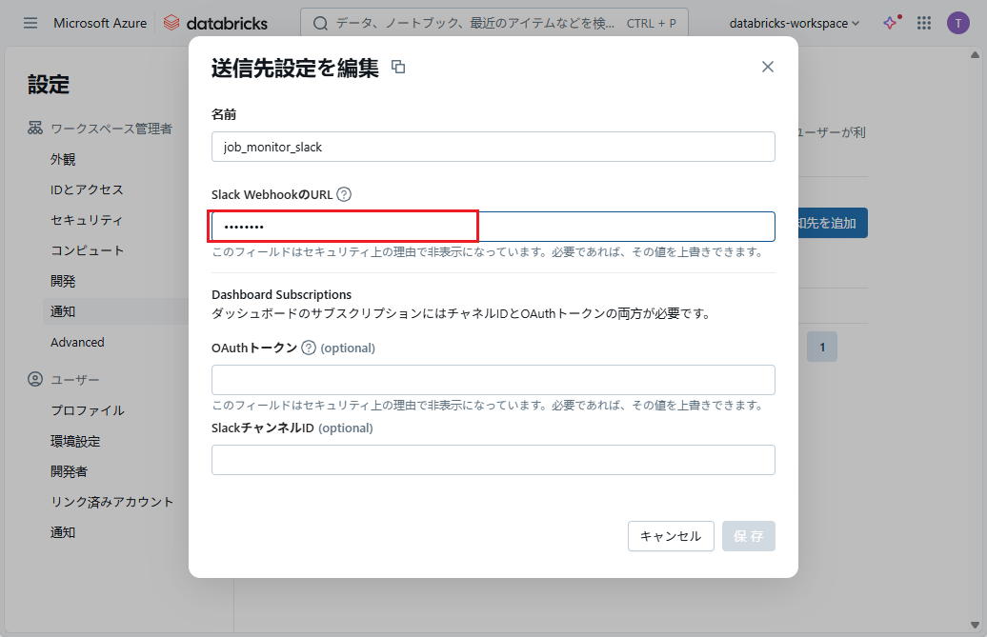Expand the databricks-workspace dropdown
The image size is (987, 637).
point(794,23)
